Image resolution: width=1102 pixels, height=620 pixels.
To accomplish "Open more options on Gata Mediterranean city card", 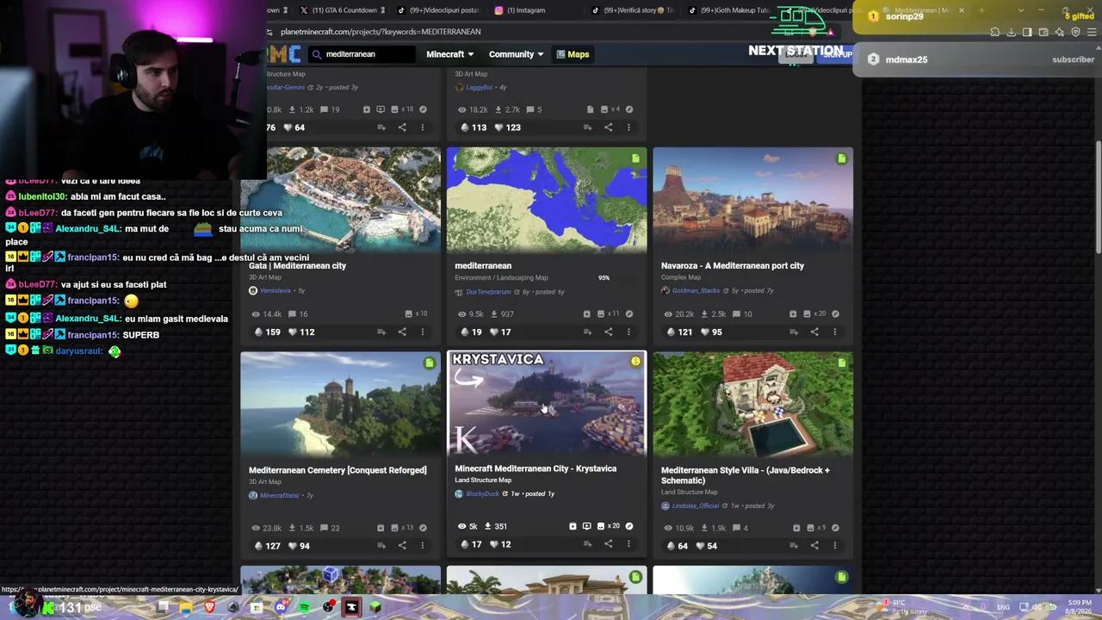I will (x=422, y=332).
